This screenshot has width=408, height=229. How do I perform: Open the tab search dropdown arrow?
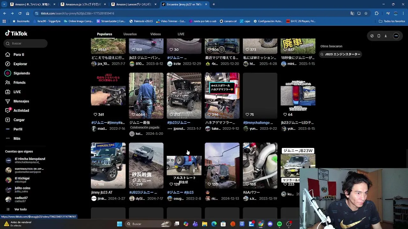click(4, 4)
